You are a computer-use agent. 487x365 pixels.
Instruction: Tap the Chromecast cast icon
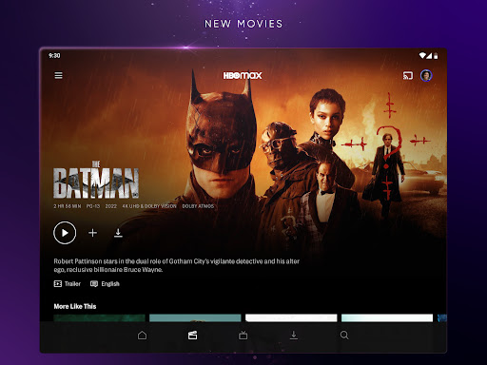408,75
